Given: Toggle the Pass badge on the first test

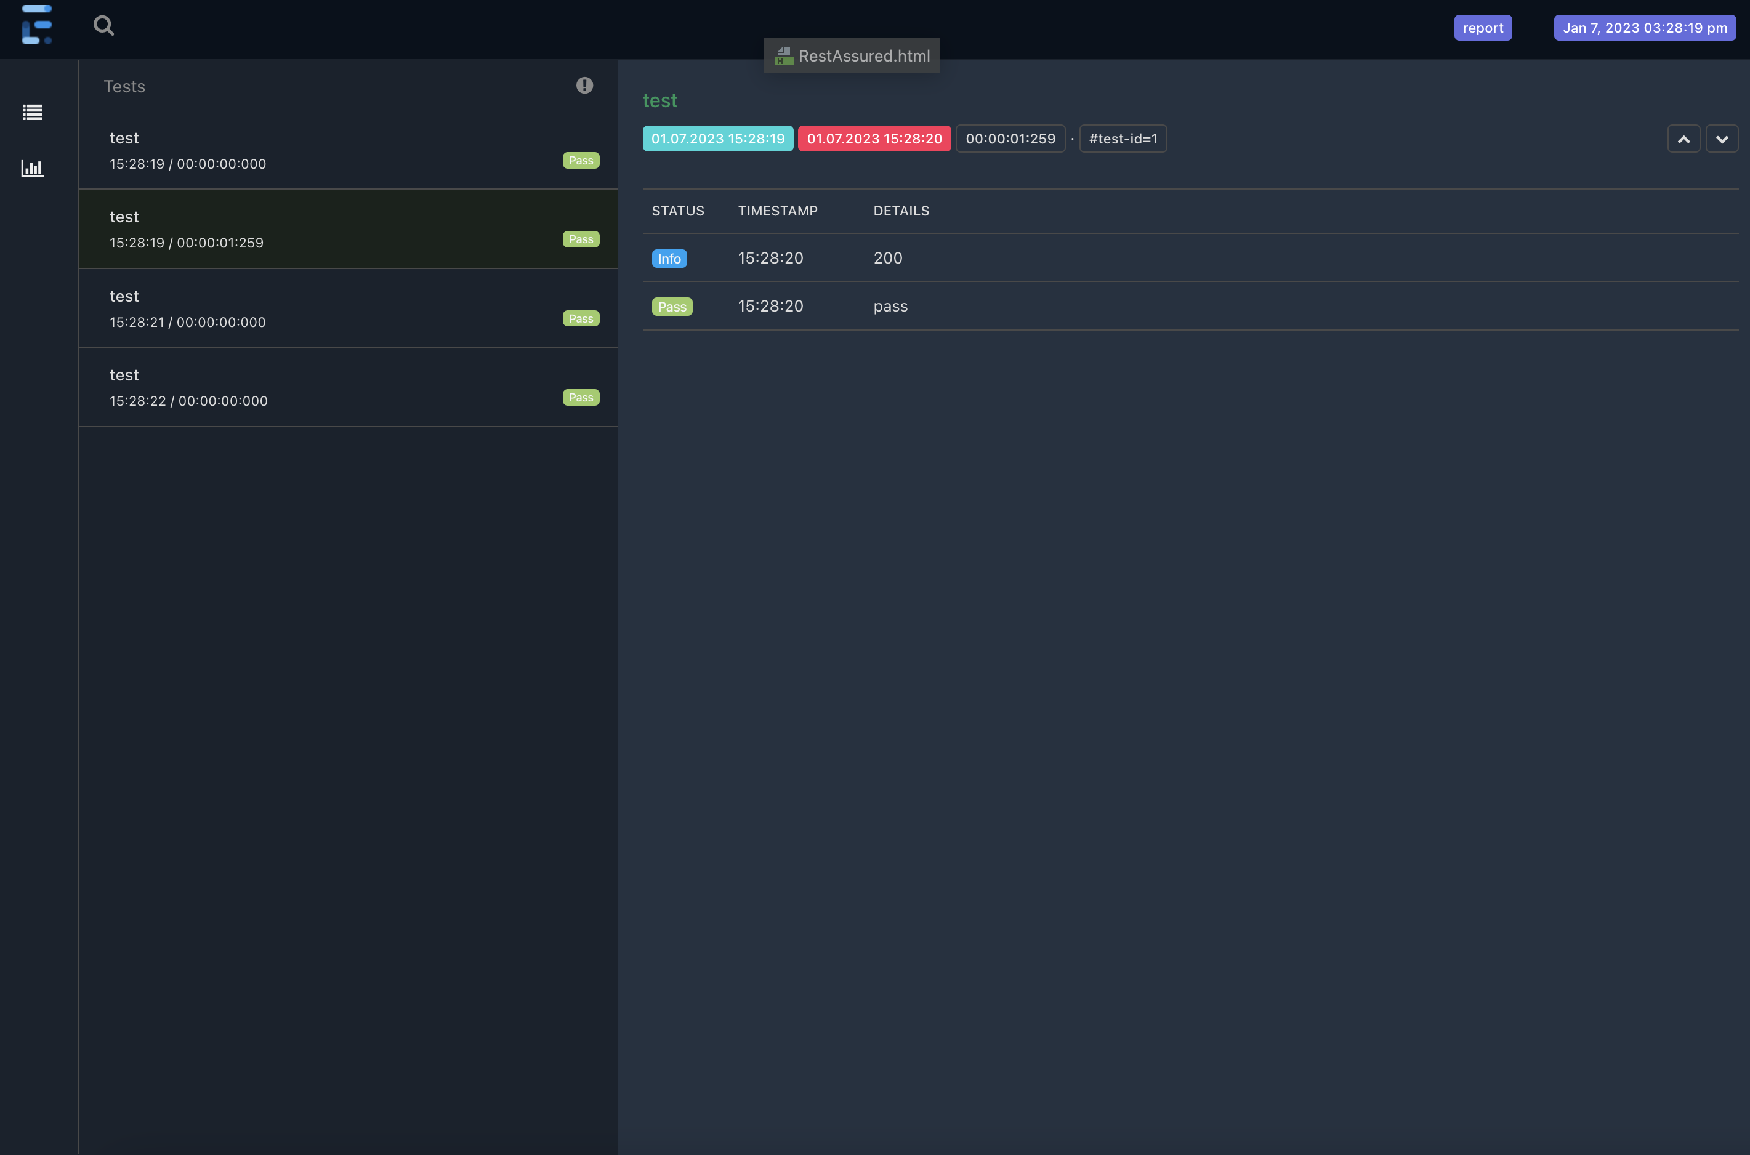Looking at the screenshot, I should coord(581,160).
